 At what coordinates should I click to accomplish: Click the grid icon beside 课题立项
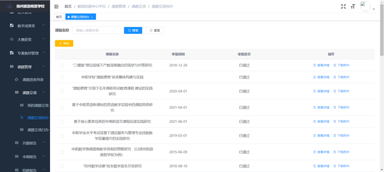click(x=16, y=92)
